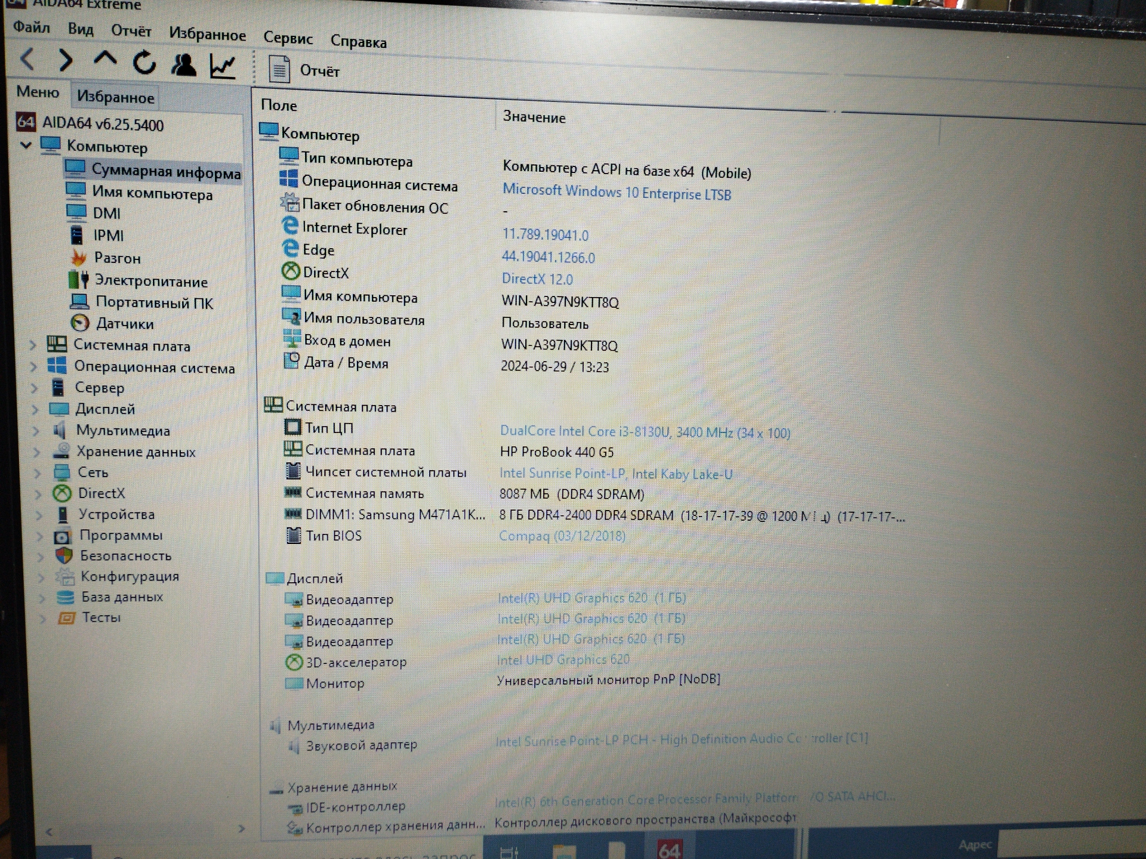Expand the Хранение данных tree node

coord(37,452)
